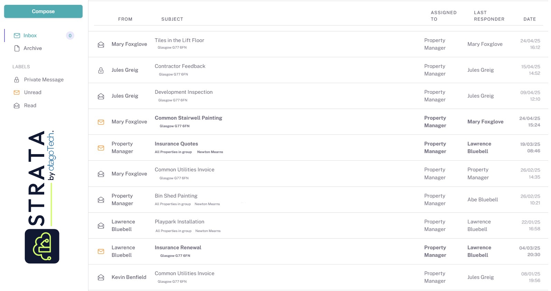Screen dimensions: 551x291
Task: Click read envelope icon for Tiles in Lift Floor
Action: click(101, 44)
